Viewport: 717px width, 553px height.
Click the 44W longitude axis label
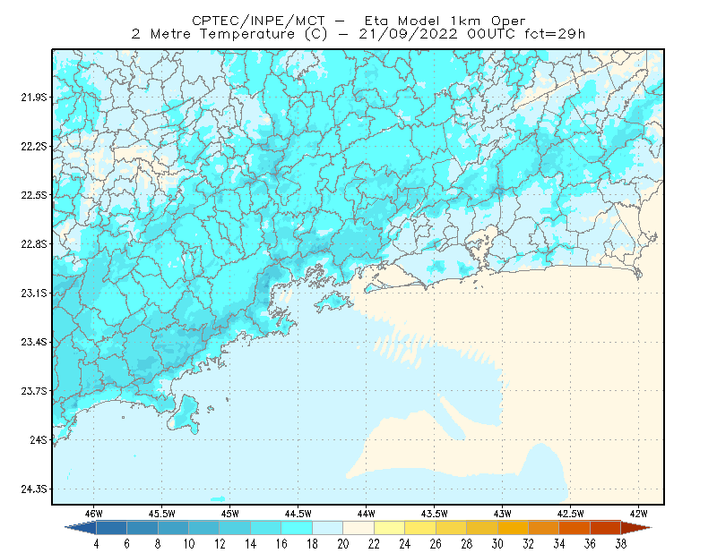367,514
